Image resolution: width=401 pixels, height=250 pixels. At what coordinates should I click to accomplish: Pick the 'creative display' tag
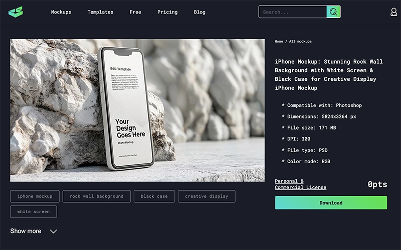(207, 196)
